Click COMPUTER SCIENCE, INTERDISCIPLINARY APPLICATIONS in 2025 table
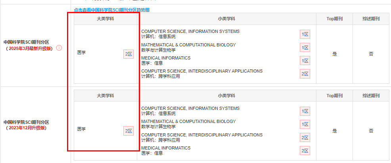 (202, 71)
